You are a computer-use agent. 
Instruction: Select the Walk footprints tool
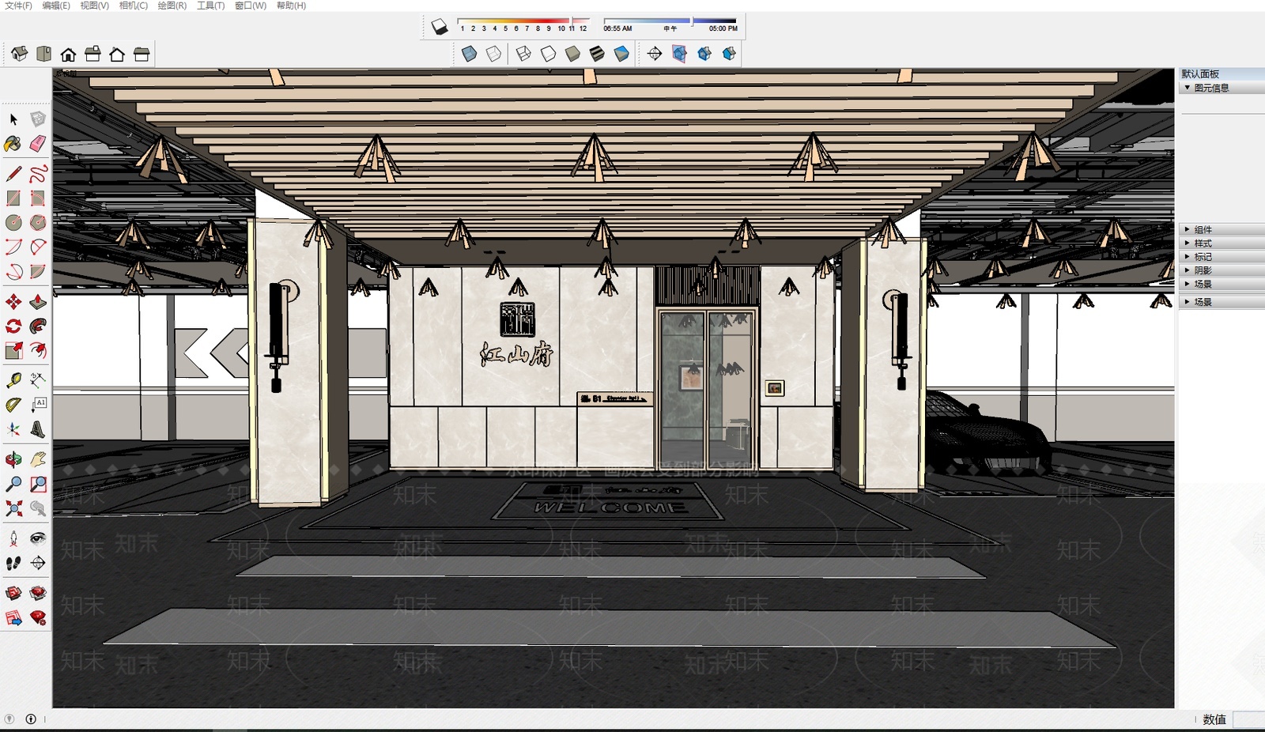[x=13, y=563]
